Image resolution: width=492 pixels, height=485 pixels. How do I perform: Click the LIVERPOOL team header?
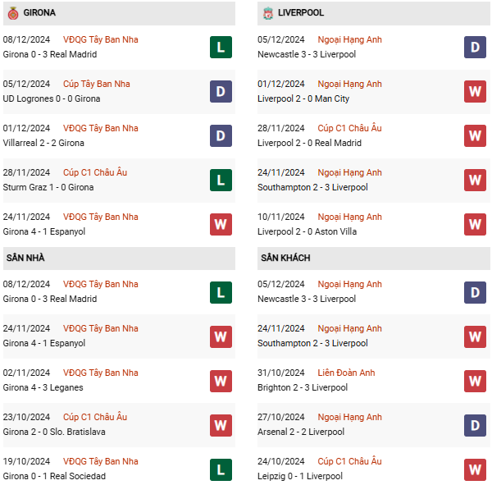tap(301, 13)
